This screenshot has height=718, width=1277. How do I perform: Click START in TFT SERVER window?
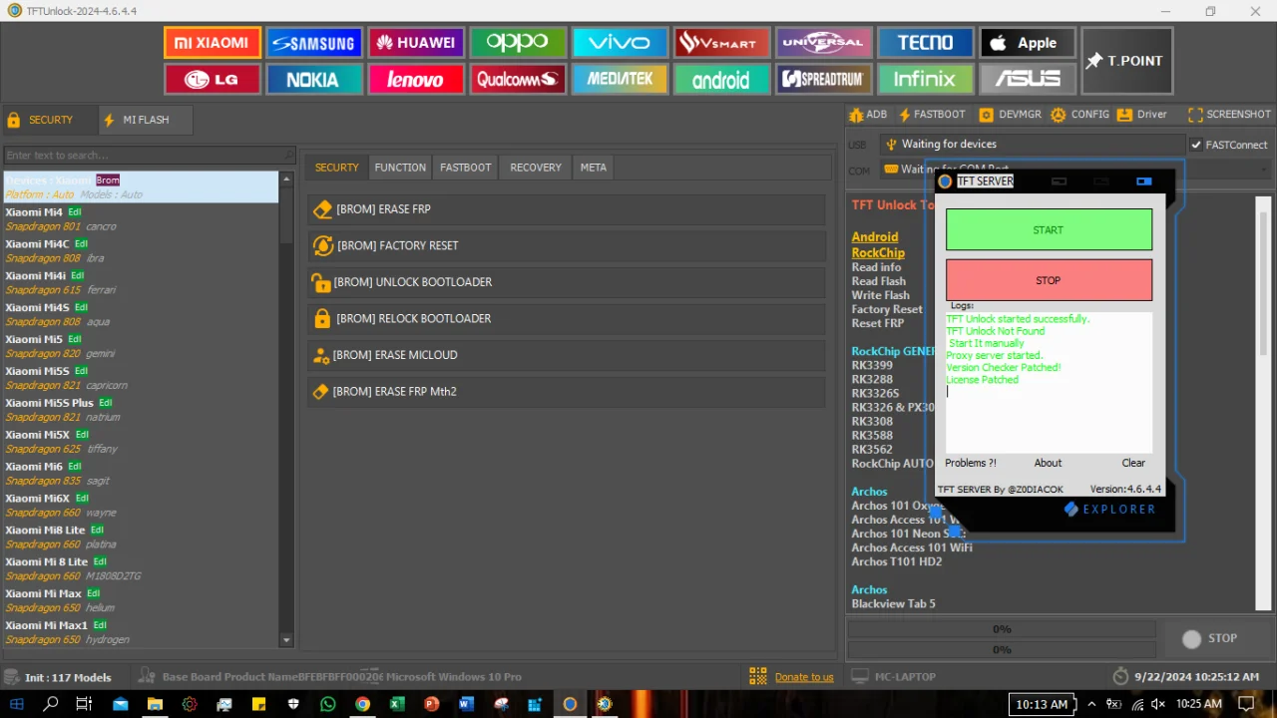(x=1049, y=229)
